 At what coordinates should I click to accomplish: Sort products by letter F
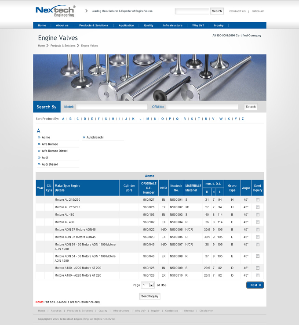pos(99,119)
